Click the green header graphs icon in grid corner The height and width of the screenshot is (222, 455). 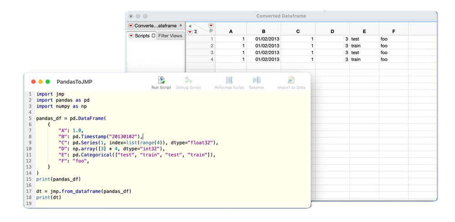(211, 30)
